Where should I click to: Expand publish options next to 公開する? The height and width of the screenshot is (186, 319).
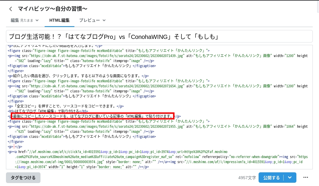[x=289, y=177]
